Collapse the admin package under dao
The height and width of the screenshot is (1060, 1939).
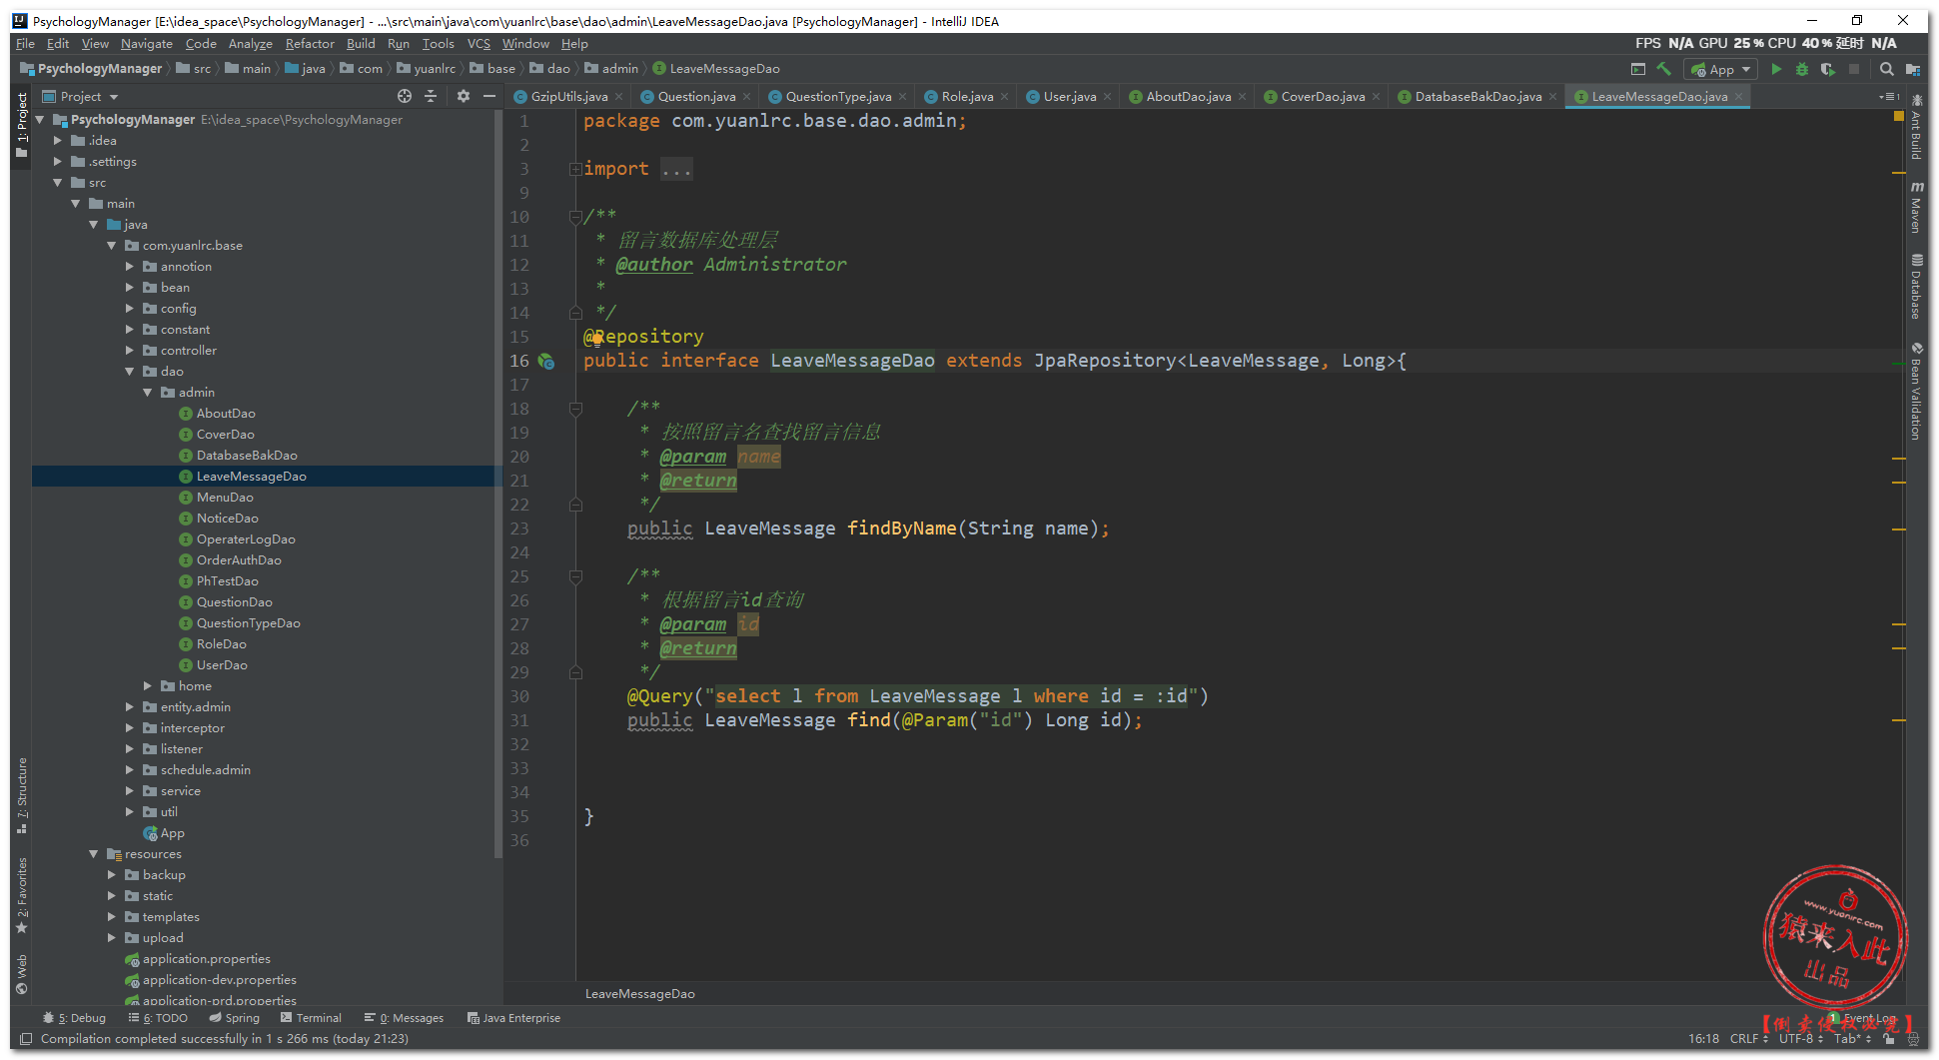pyautogui.click(x=148, y=393)
